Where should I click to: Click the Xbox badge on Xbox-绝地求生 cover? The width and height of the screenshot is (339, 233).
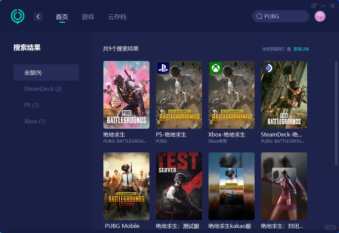pos(216,68)
